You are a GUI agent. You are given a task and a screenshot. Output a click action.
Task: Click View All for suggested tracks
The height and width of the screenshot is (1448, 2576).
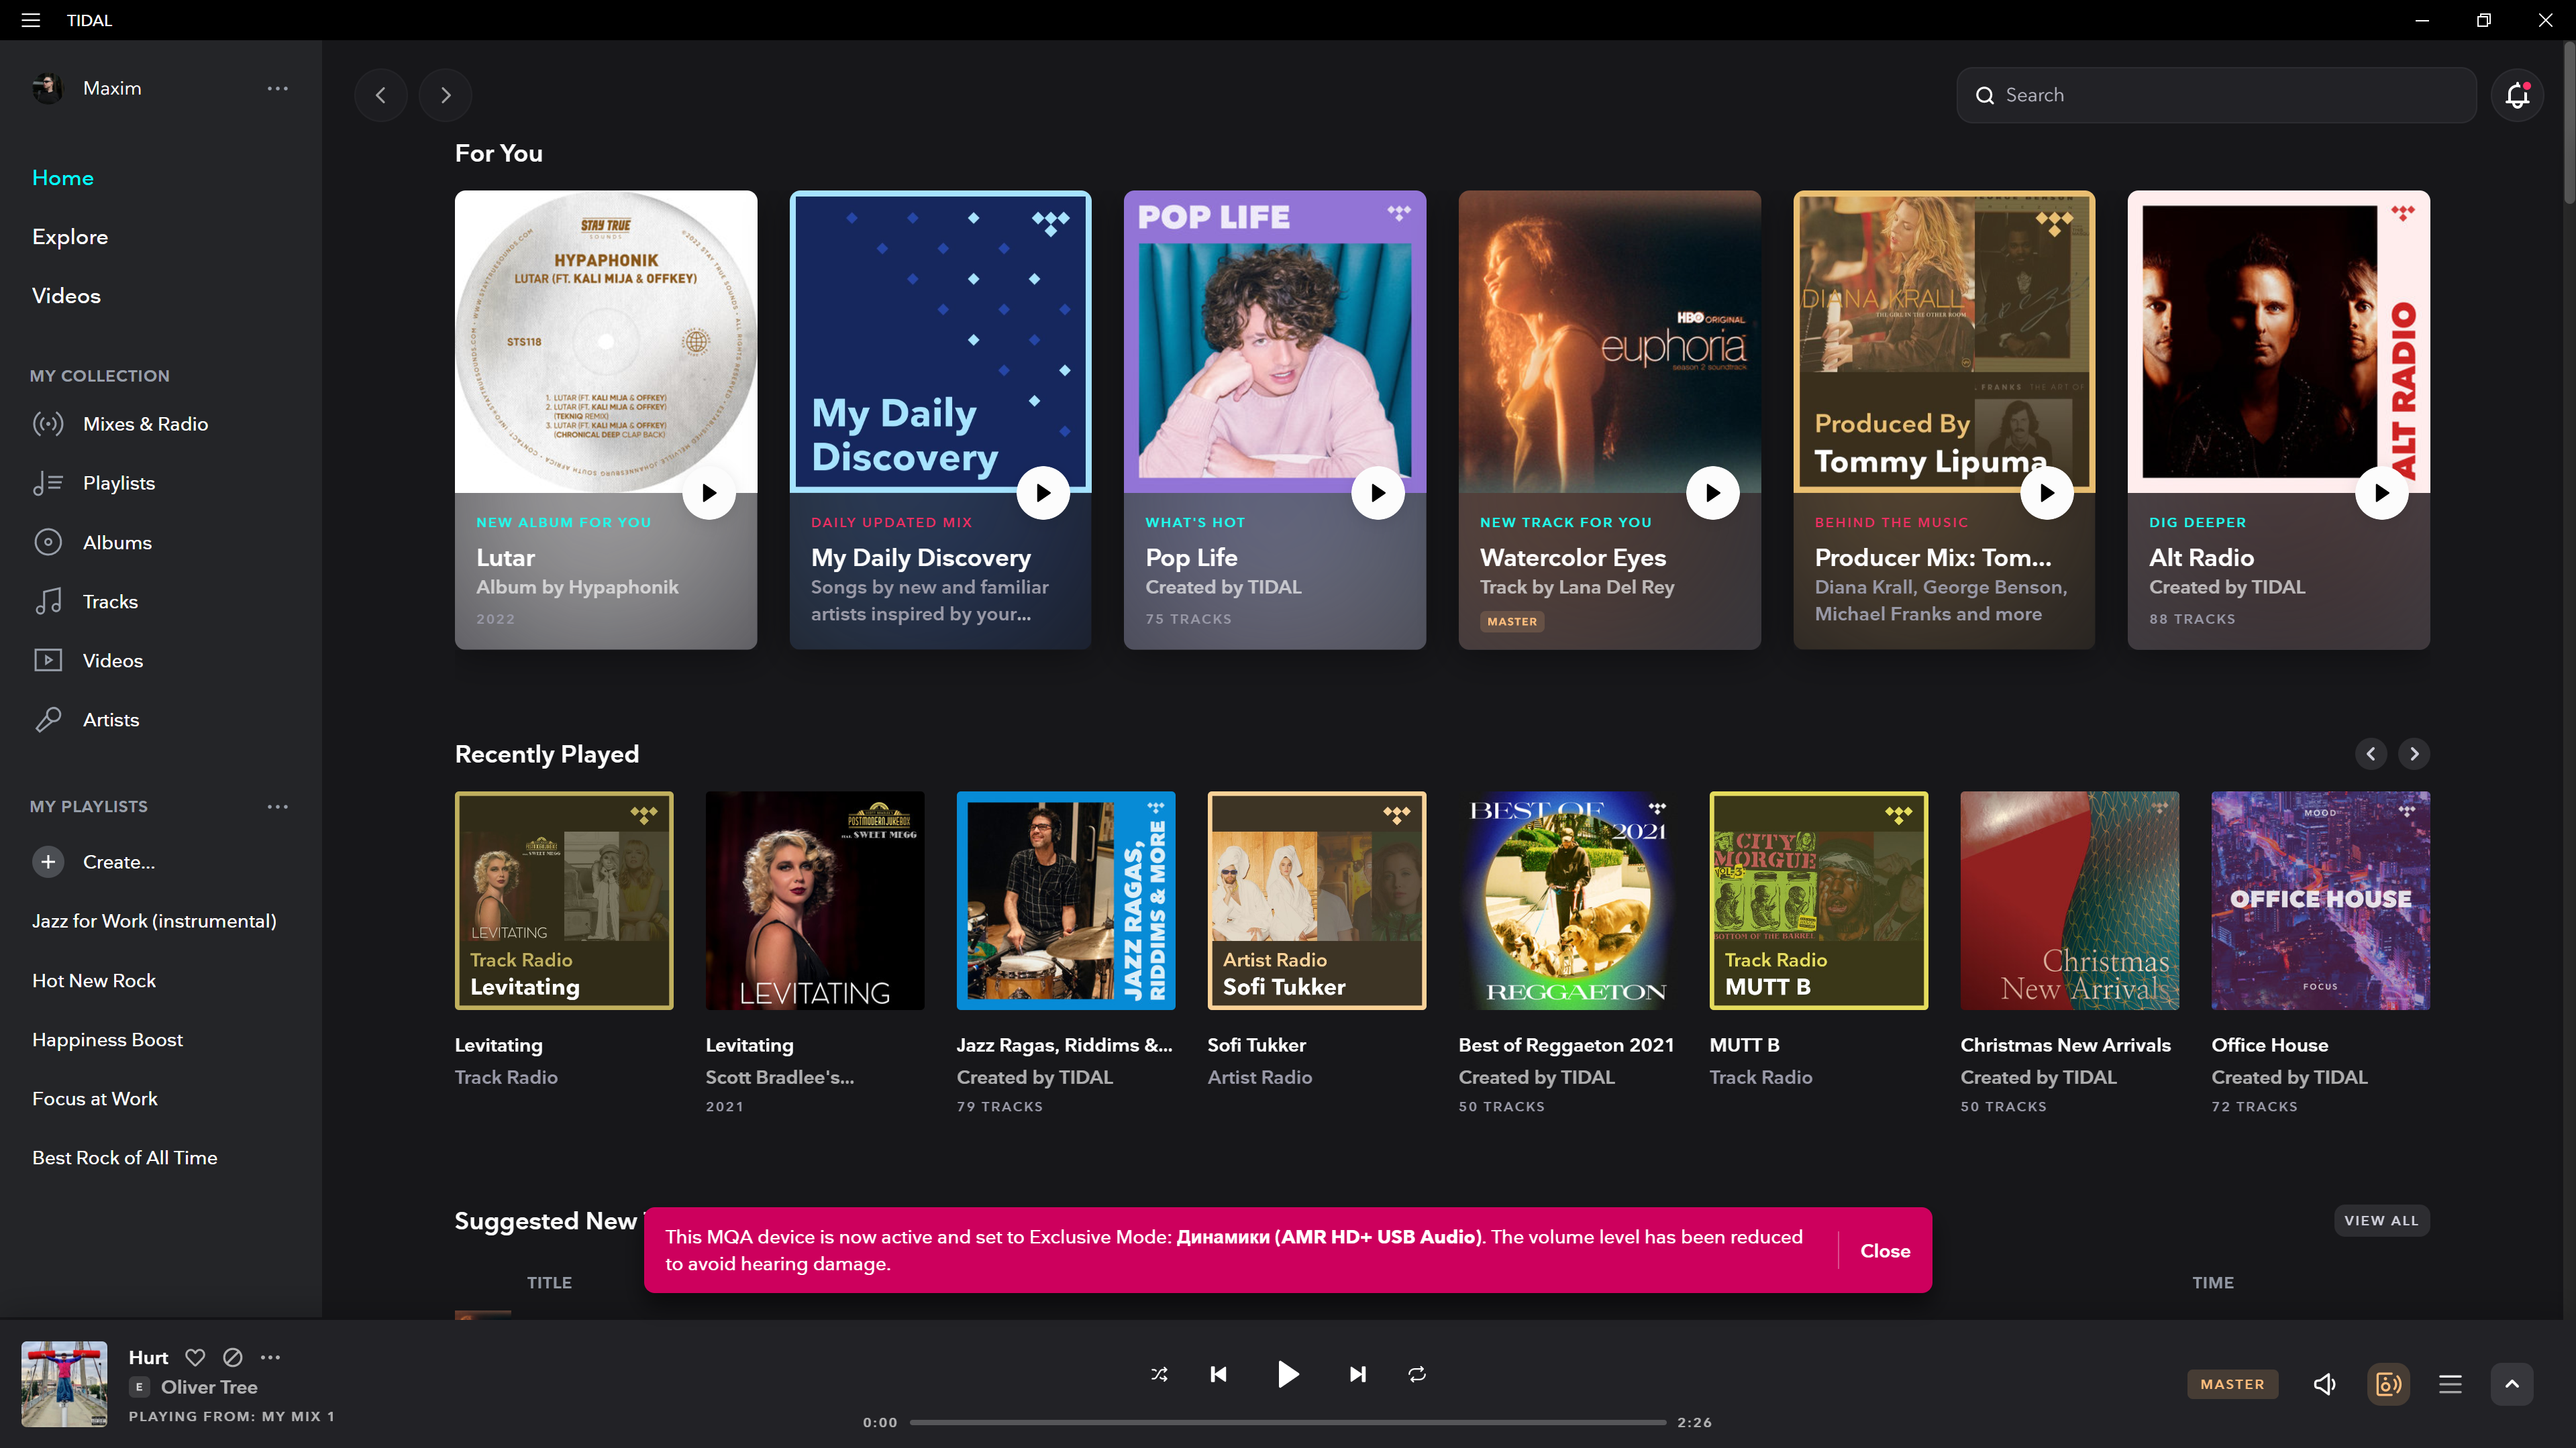2381,1220
